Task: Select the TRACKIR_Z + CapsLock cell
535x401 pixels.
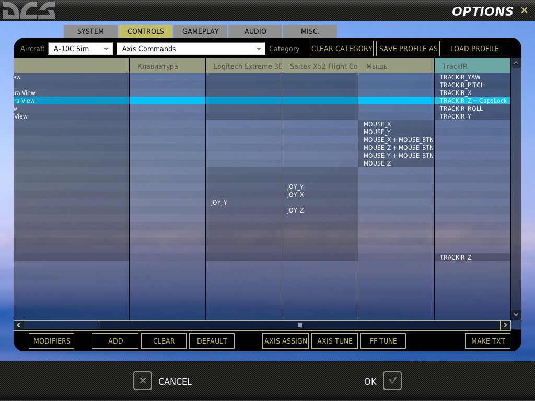Action: [x=472, y=101]
